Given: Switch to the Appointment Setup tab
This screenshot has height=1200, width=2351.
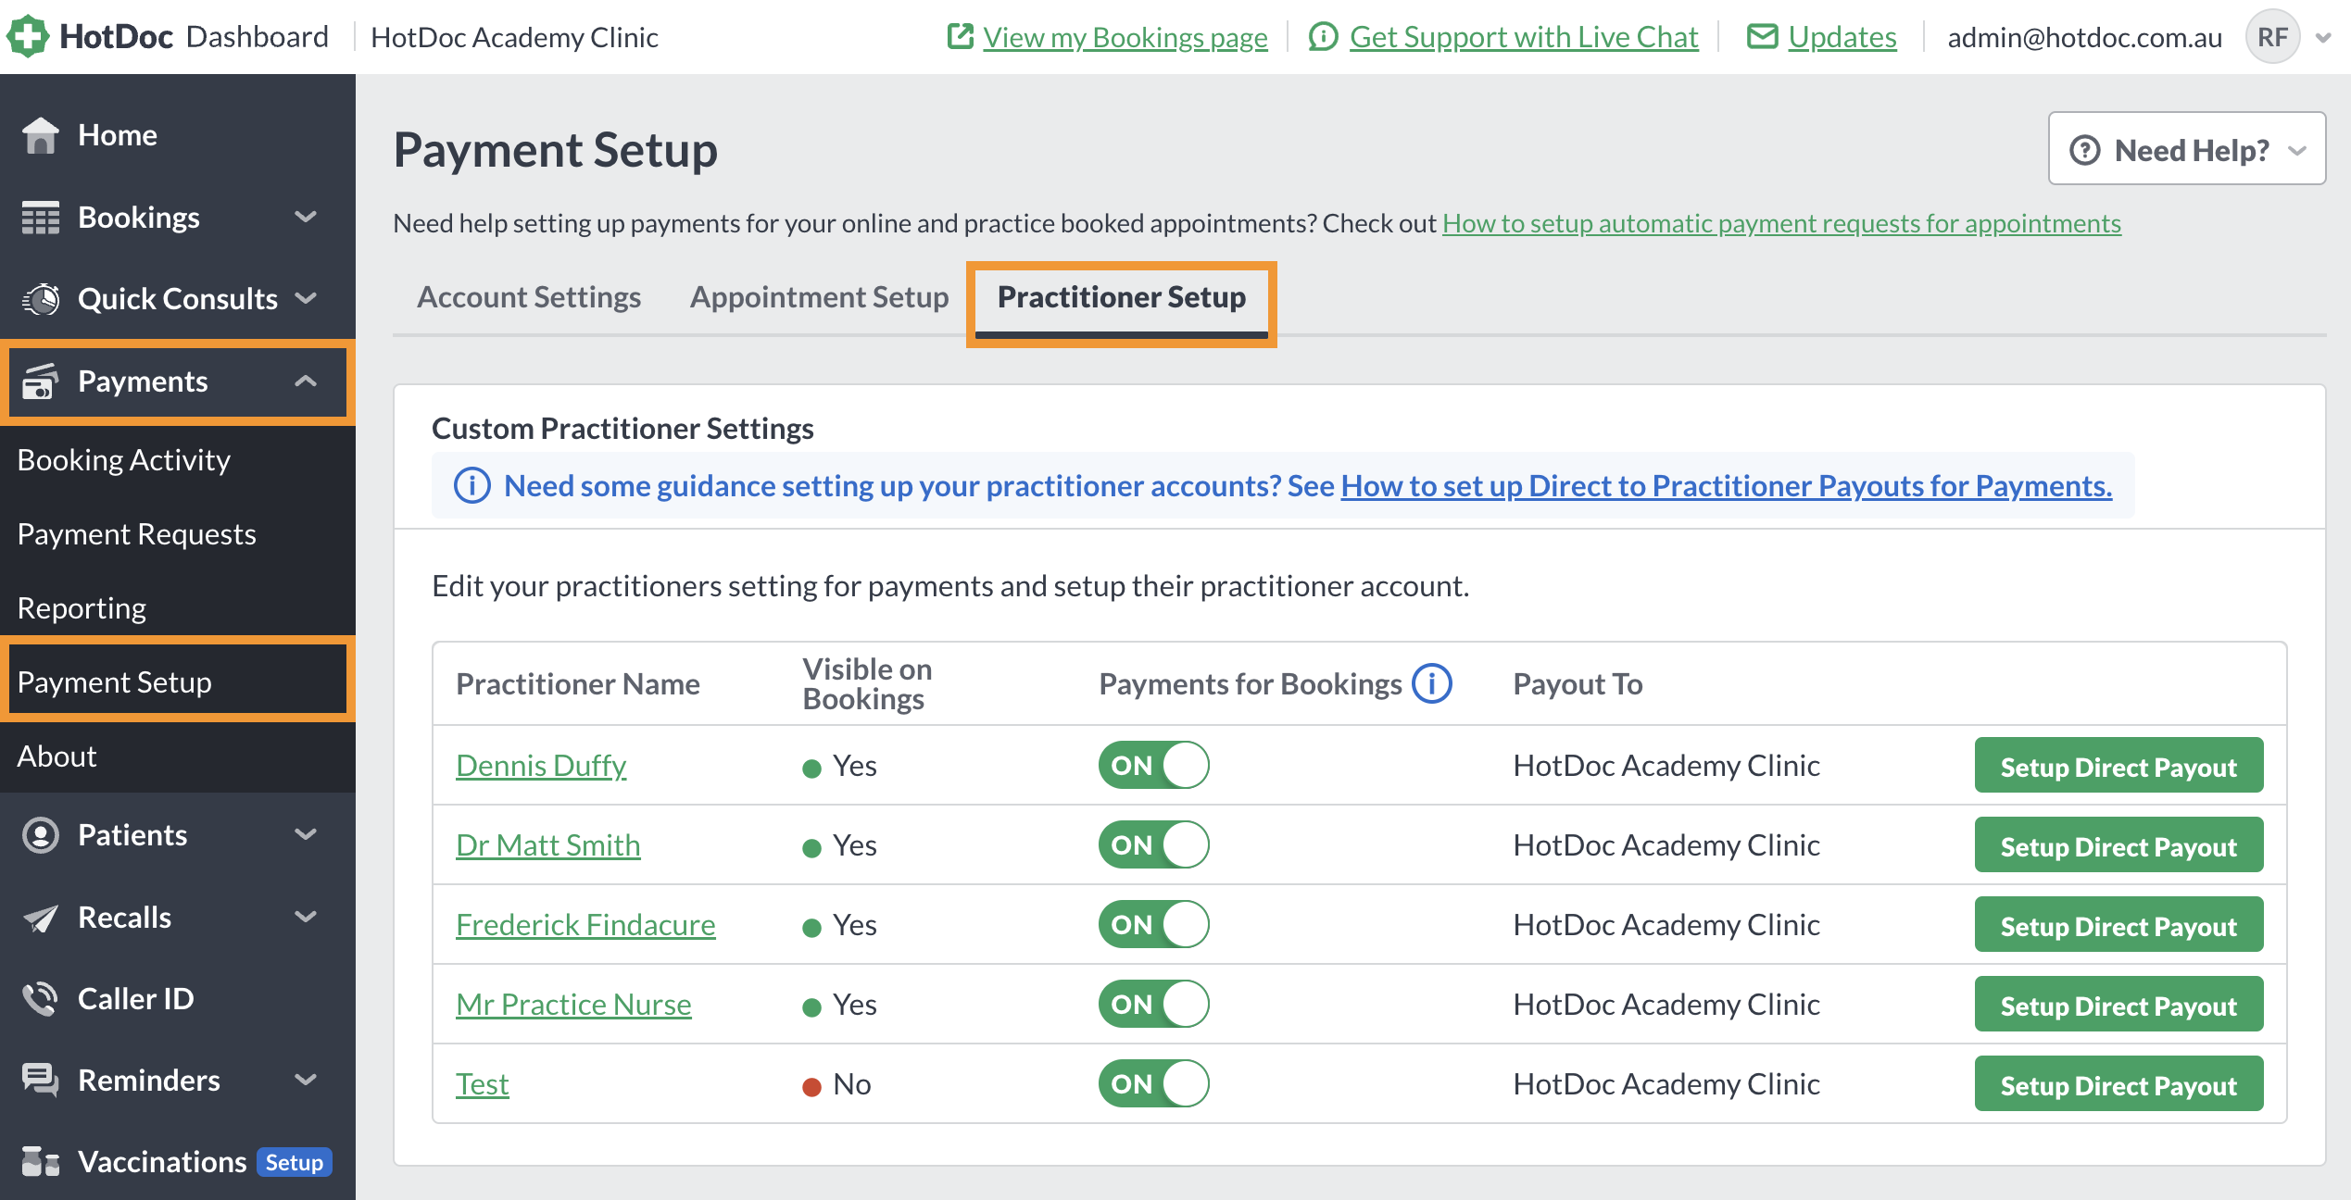Looking at the screenshot, I should point(819,297).
